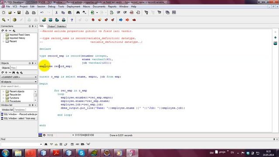Switch to the Output tab
Image resolution: width=279 pixels, height=157 pixels.
click(x=51, y=26)
